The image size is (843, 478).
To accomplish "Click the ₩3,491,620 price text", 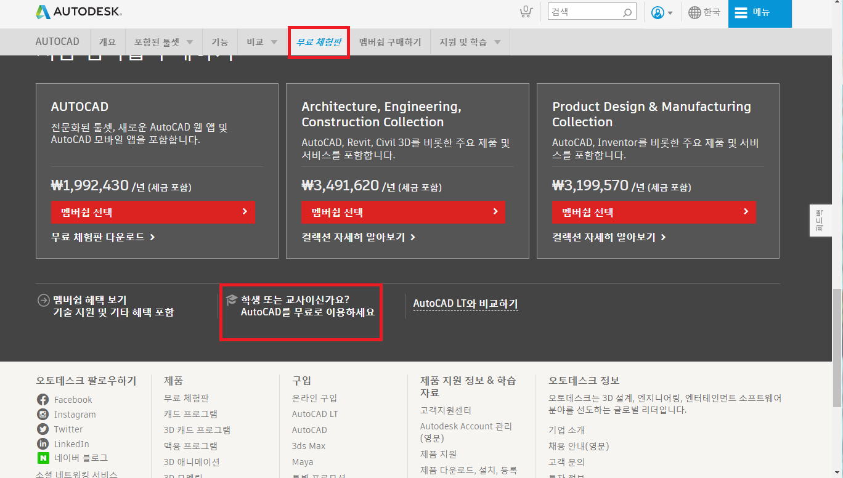I will [x=340, y=185].
